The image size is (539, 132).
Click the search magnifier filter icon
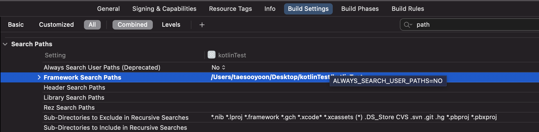coord(408,25)
